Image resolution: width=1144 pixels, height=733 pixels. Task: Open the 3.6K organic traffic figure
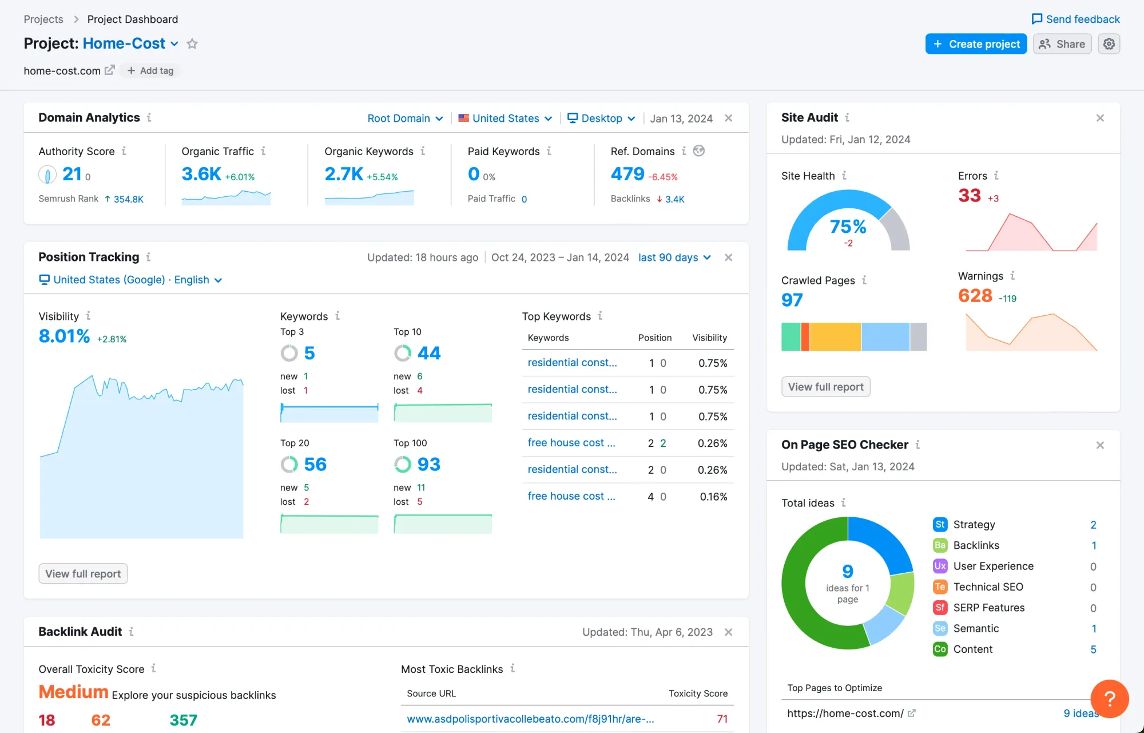201,174
